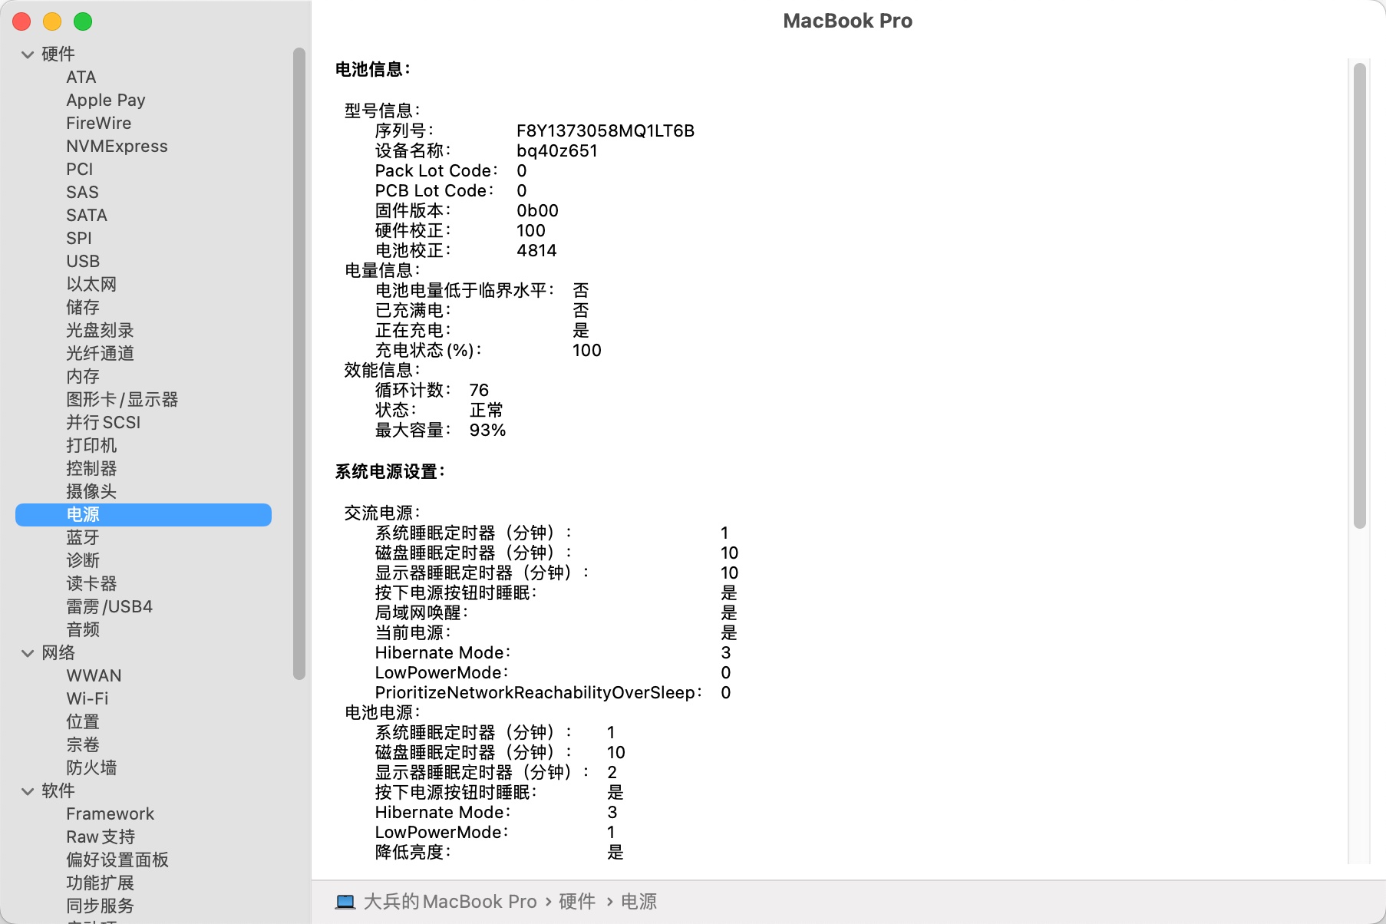Select SPI in the sidebar
1386x924 pixels.
pyautogui.click(x=79, y=239)
